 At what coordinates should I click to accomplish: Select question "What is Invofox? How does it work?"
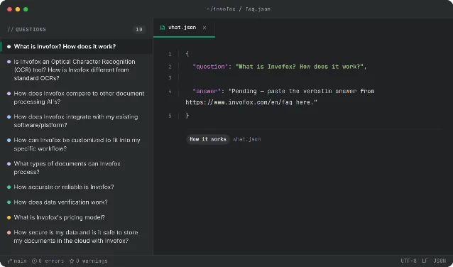[77, 47]
